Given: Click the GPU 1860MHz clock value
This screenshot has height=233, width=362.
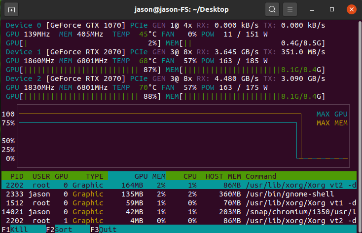Looking at the screenshot, I should click(39, 61).
